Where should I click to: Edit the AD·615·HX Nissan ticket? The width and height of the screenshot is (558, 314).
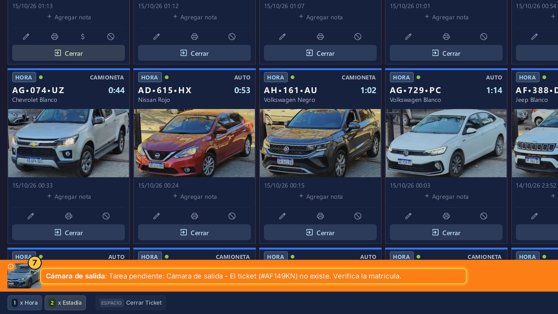click(157, 216)
